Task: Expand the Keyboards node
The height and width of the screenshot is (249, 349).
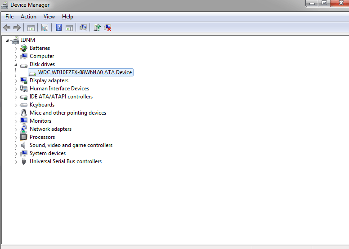Action: [16, 105]
